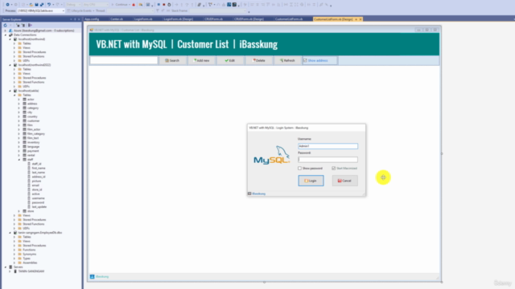
Task: Click the hot reload flame icon
Action: pos(134,5)
